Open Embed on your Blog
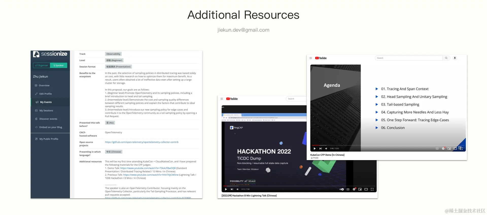 coord(50,127)
